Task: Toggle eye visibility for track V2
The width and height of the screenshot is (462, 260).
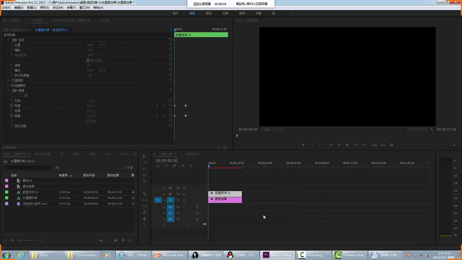Action: pos(184,194)
